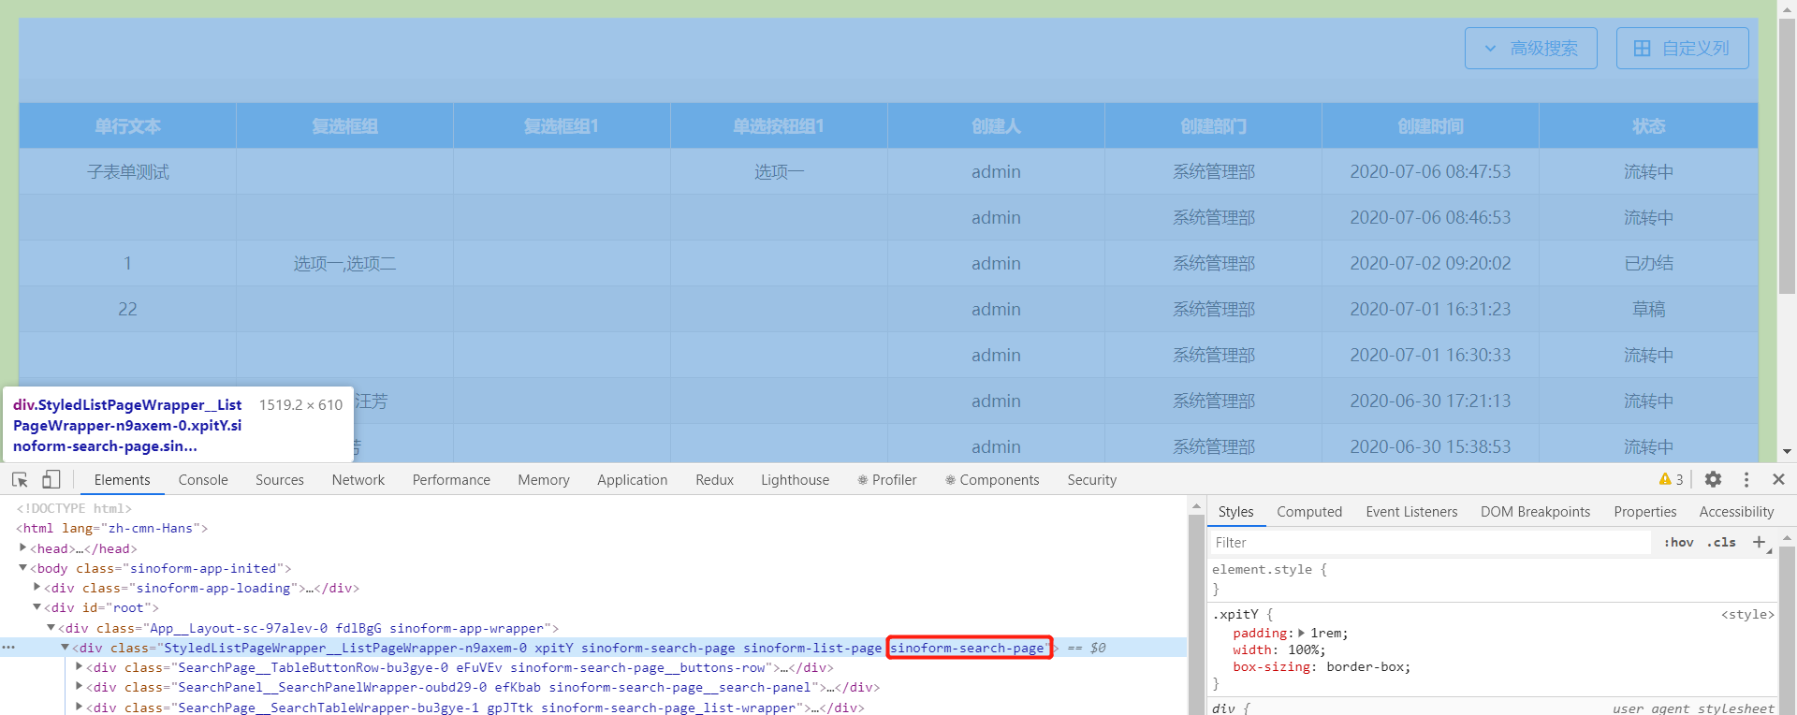Open the Redux tab
Viewport: 1797px width, 715px height.
(x=715, y=480)
